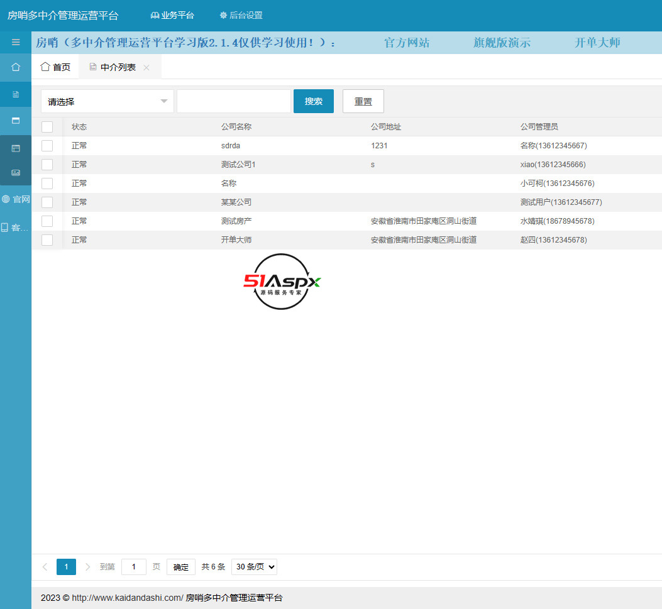
Task: Click the 重置 reset button
Action: [x=363, y=101]
